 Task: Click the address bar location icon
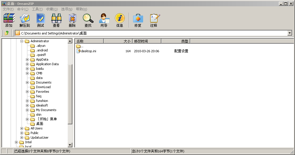[18, 33]
